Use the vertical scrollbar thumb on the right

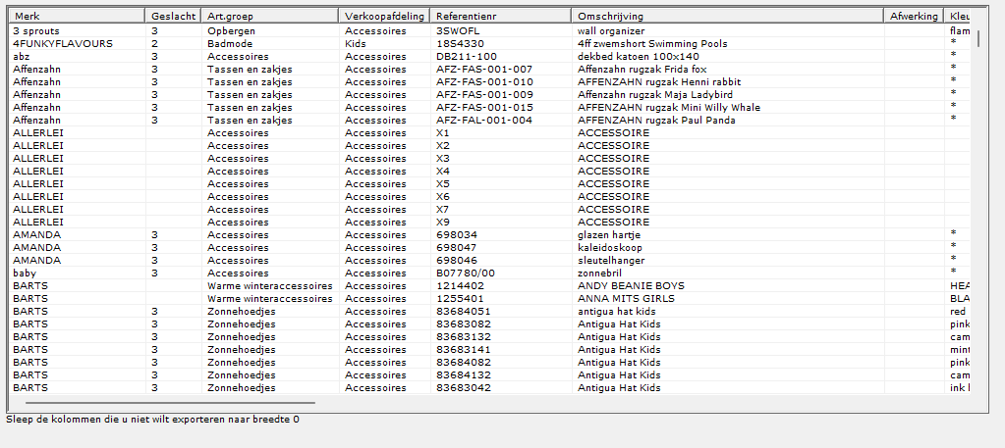978,37
